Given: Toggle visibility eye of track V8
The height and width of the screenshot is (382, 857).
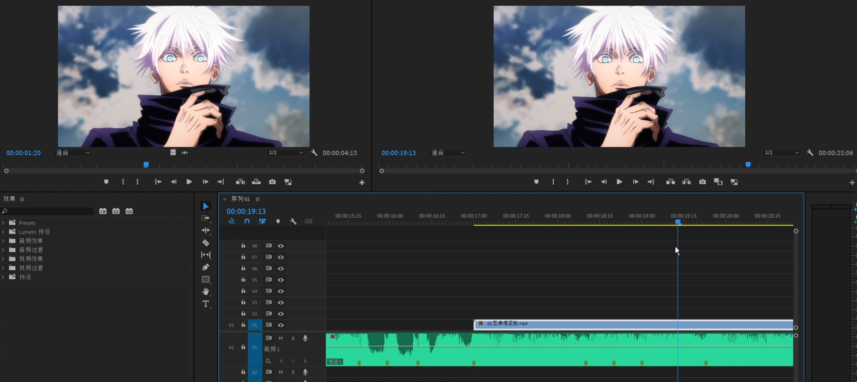Looking at the screenshot, I should click(281, 246).
